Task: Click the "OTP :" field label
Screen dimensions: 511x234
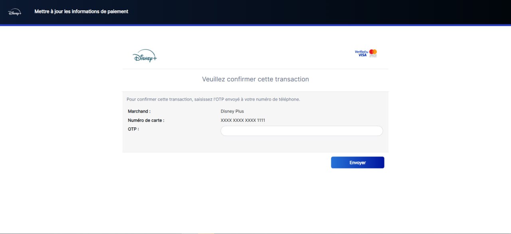Action: 133,129
